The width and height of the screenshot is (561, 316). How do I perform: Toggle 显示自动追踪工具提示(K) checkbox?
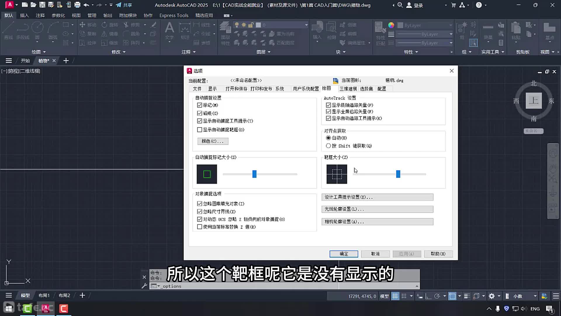tap(328, 118)
